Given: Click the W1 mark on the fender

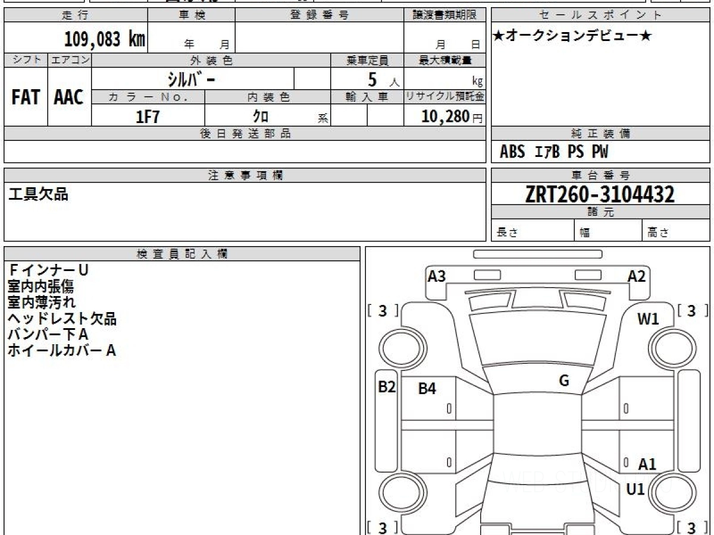Looking at the screenshot, I should point(649,319).
